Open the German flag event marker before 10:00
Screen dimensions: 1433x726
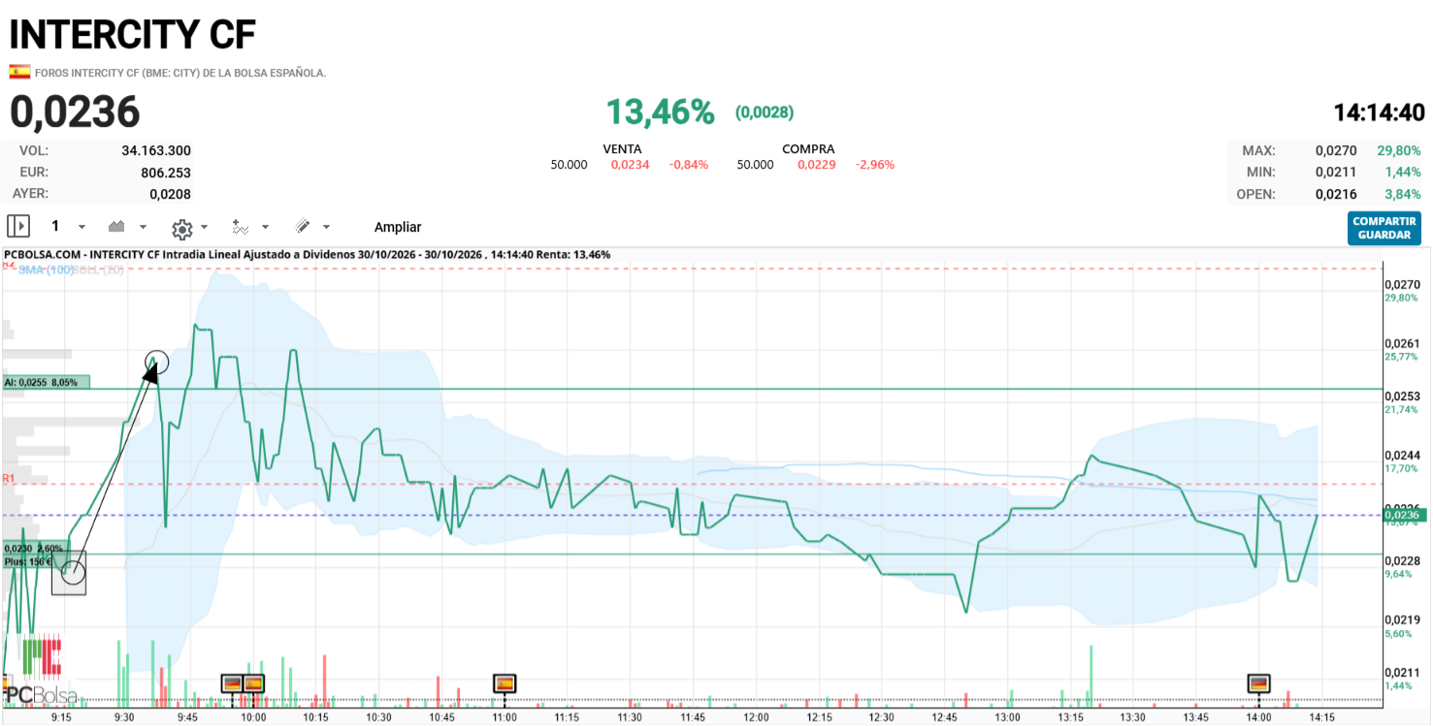tap(232, 683)
